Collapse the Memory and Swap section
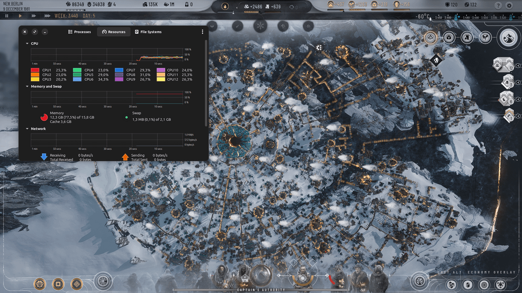The width and height of the screenshot is (522, 293). click(27, 86)
